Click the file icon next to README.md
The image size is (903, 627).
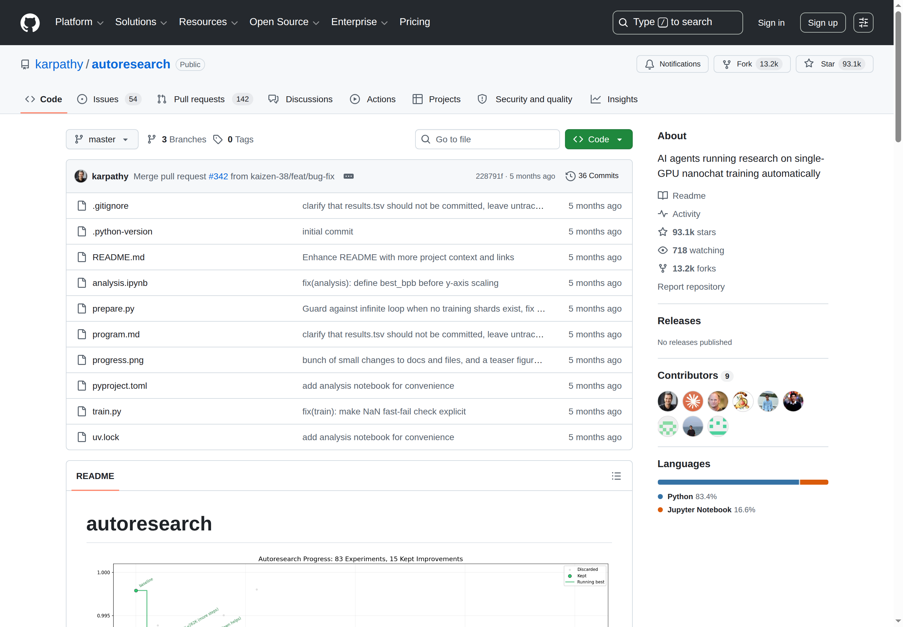[x=82, y=257]
